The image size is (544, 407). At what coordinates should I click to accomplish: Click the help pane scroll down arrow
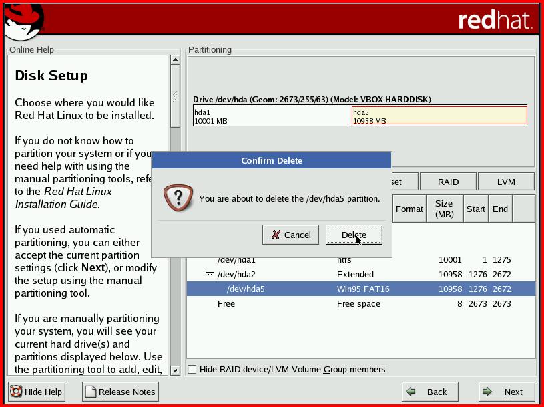coord(175,370)
